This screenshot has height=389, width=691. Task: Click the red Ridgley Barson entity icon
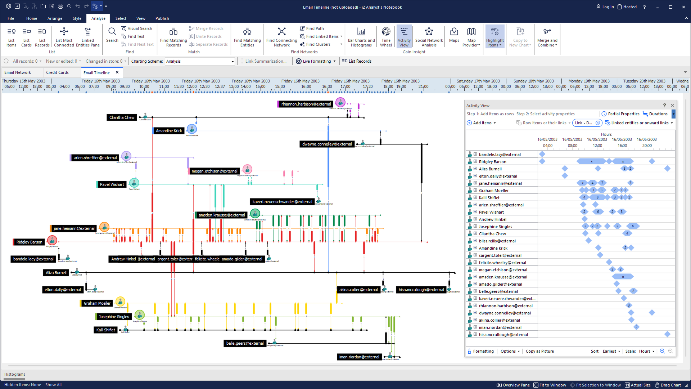click(x=52, y=240)
